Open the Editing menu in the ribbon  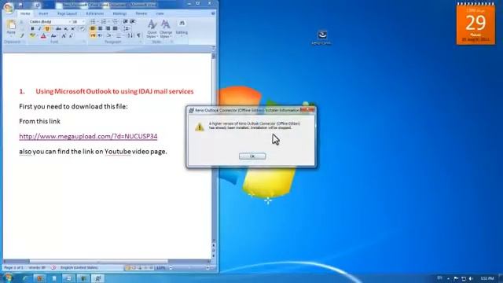[x=182, y=28]
